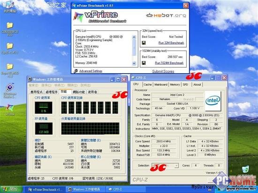This screenshot has width=258, height=193.
Task: Click the Level 3 cache value 8 MBytes
Action: pos(210,155)
